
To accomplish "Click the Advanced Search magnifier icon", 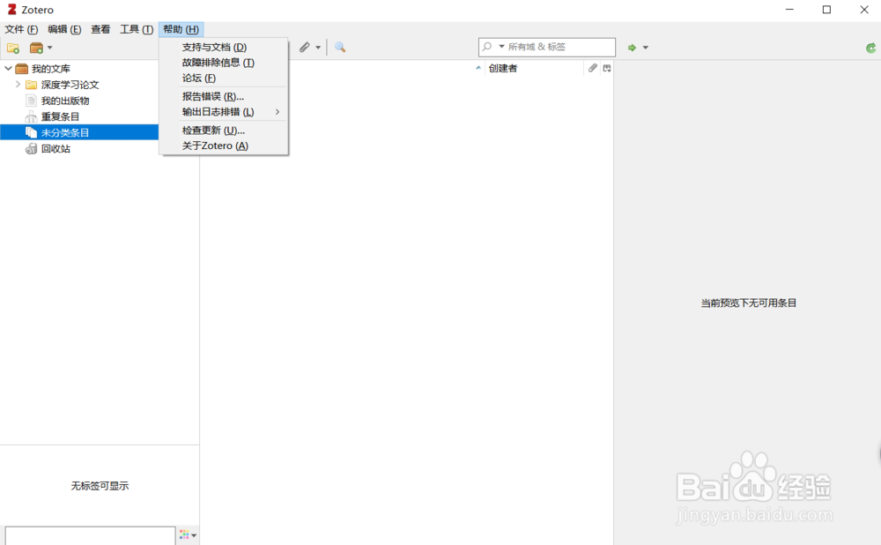I will coord(340,48).
